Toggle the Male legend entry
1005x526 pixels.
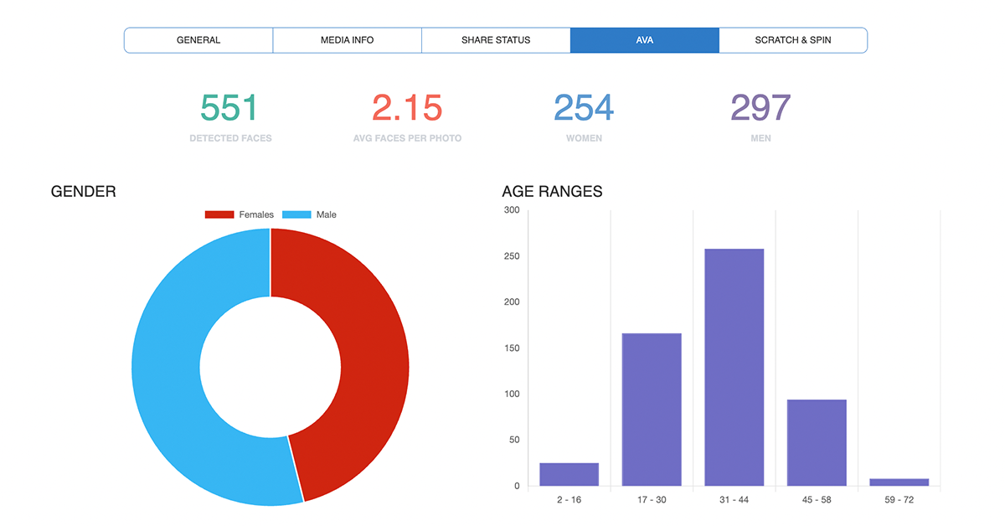(309, 215)
